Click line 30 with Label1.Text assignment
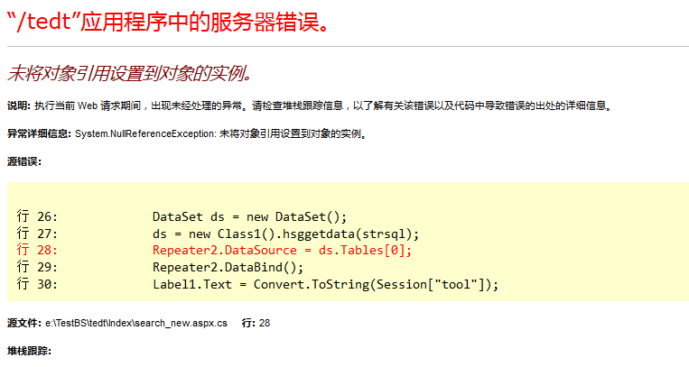The image size is (689, 367). coord(326,284)
